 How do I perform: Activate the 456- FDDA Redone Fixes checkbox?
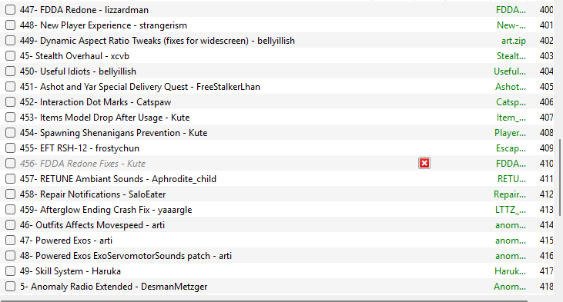point(11,164)
